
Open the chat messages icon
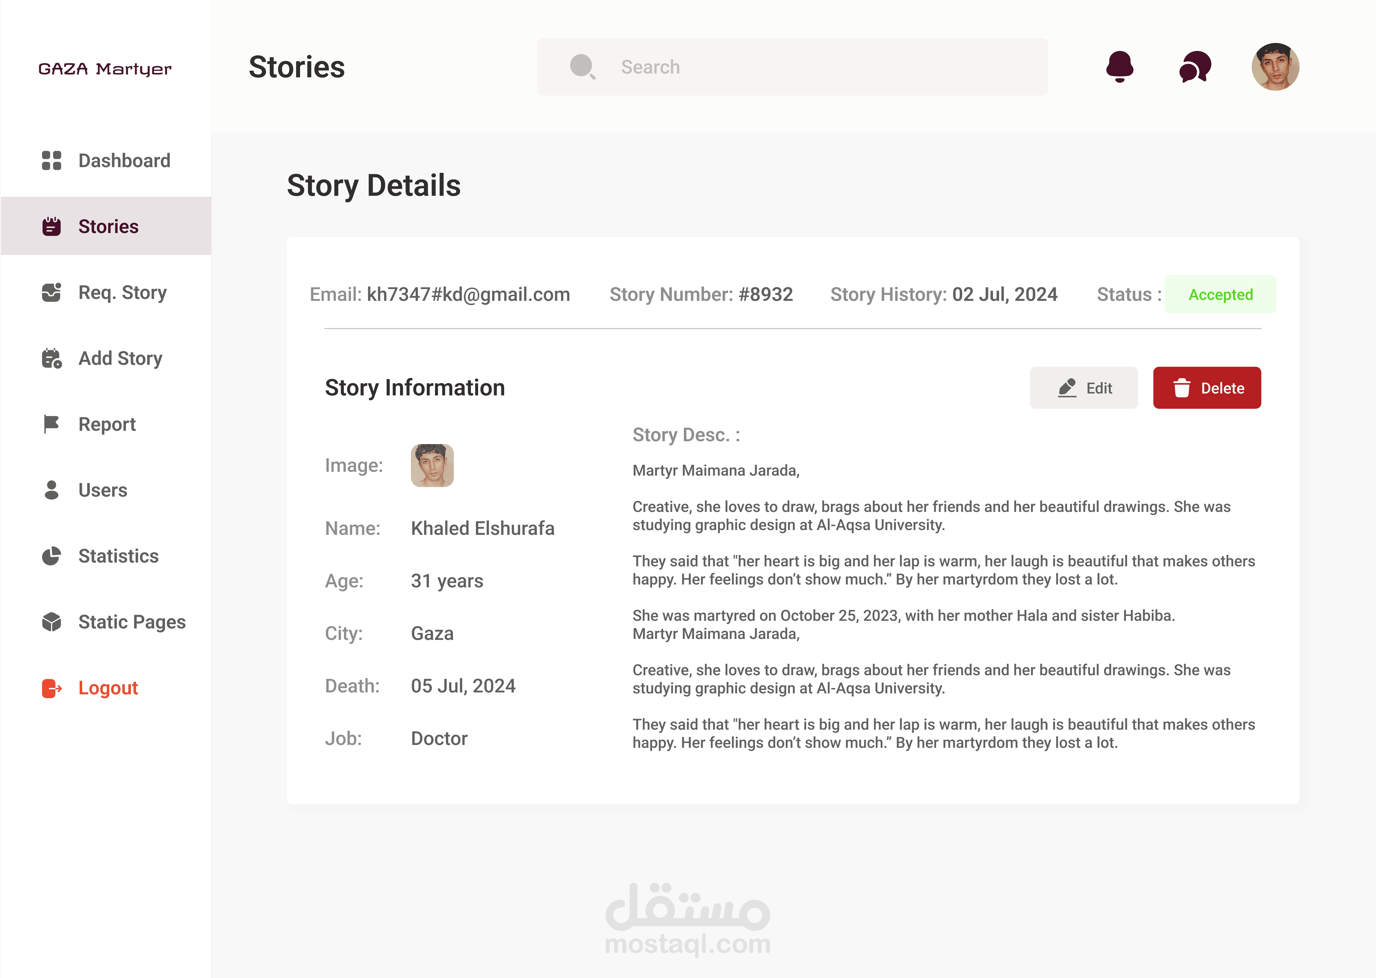point(1195,67)
